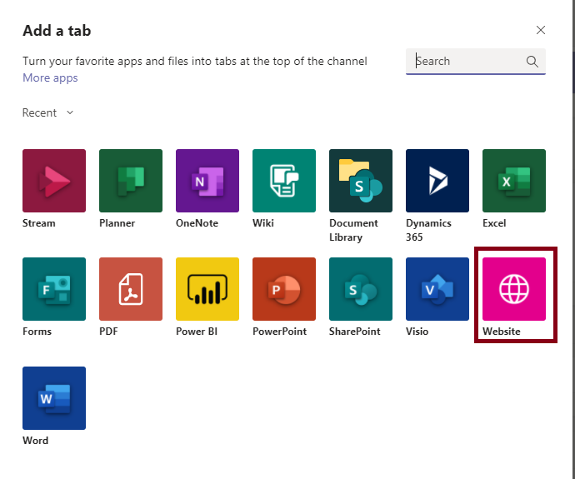This screenshot has width=575, height=479.
Task: Add a Forms tab
Action: 54,289
